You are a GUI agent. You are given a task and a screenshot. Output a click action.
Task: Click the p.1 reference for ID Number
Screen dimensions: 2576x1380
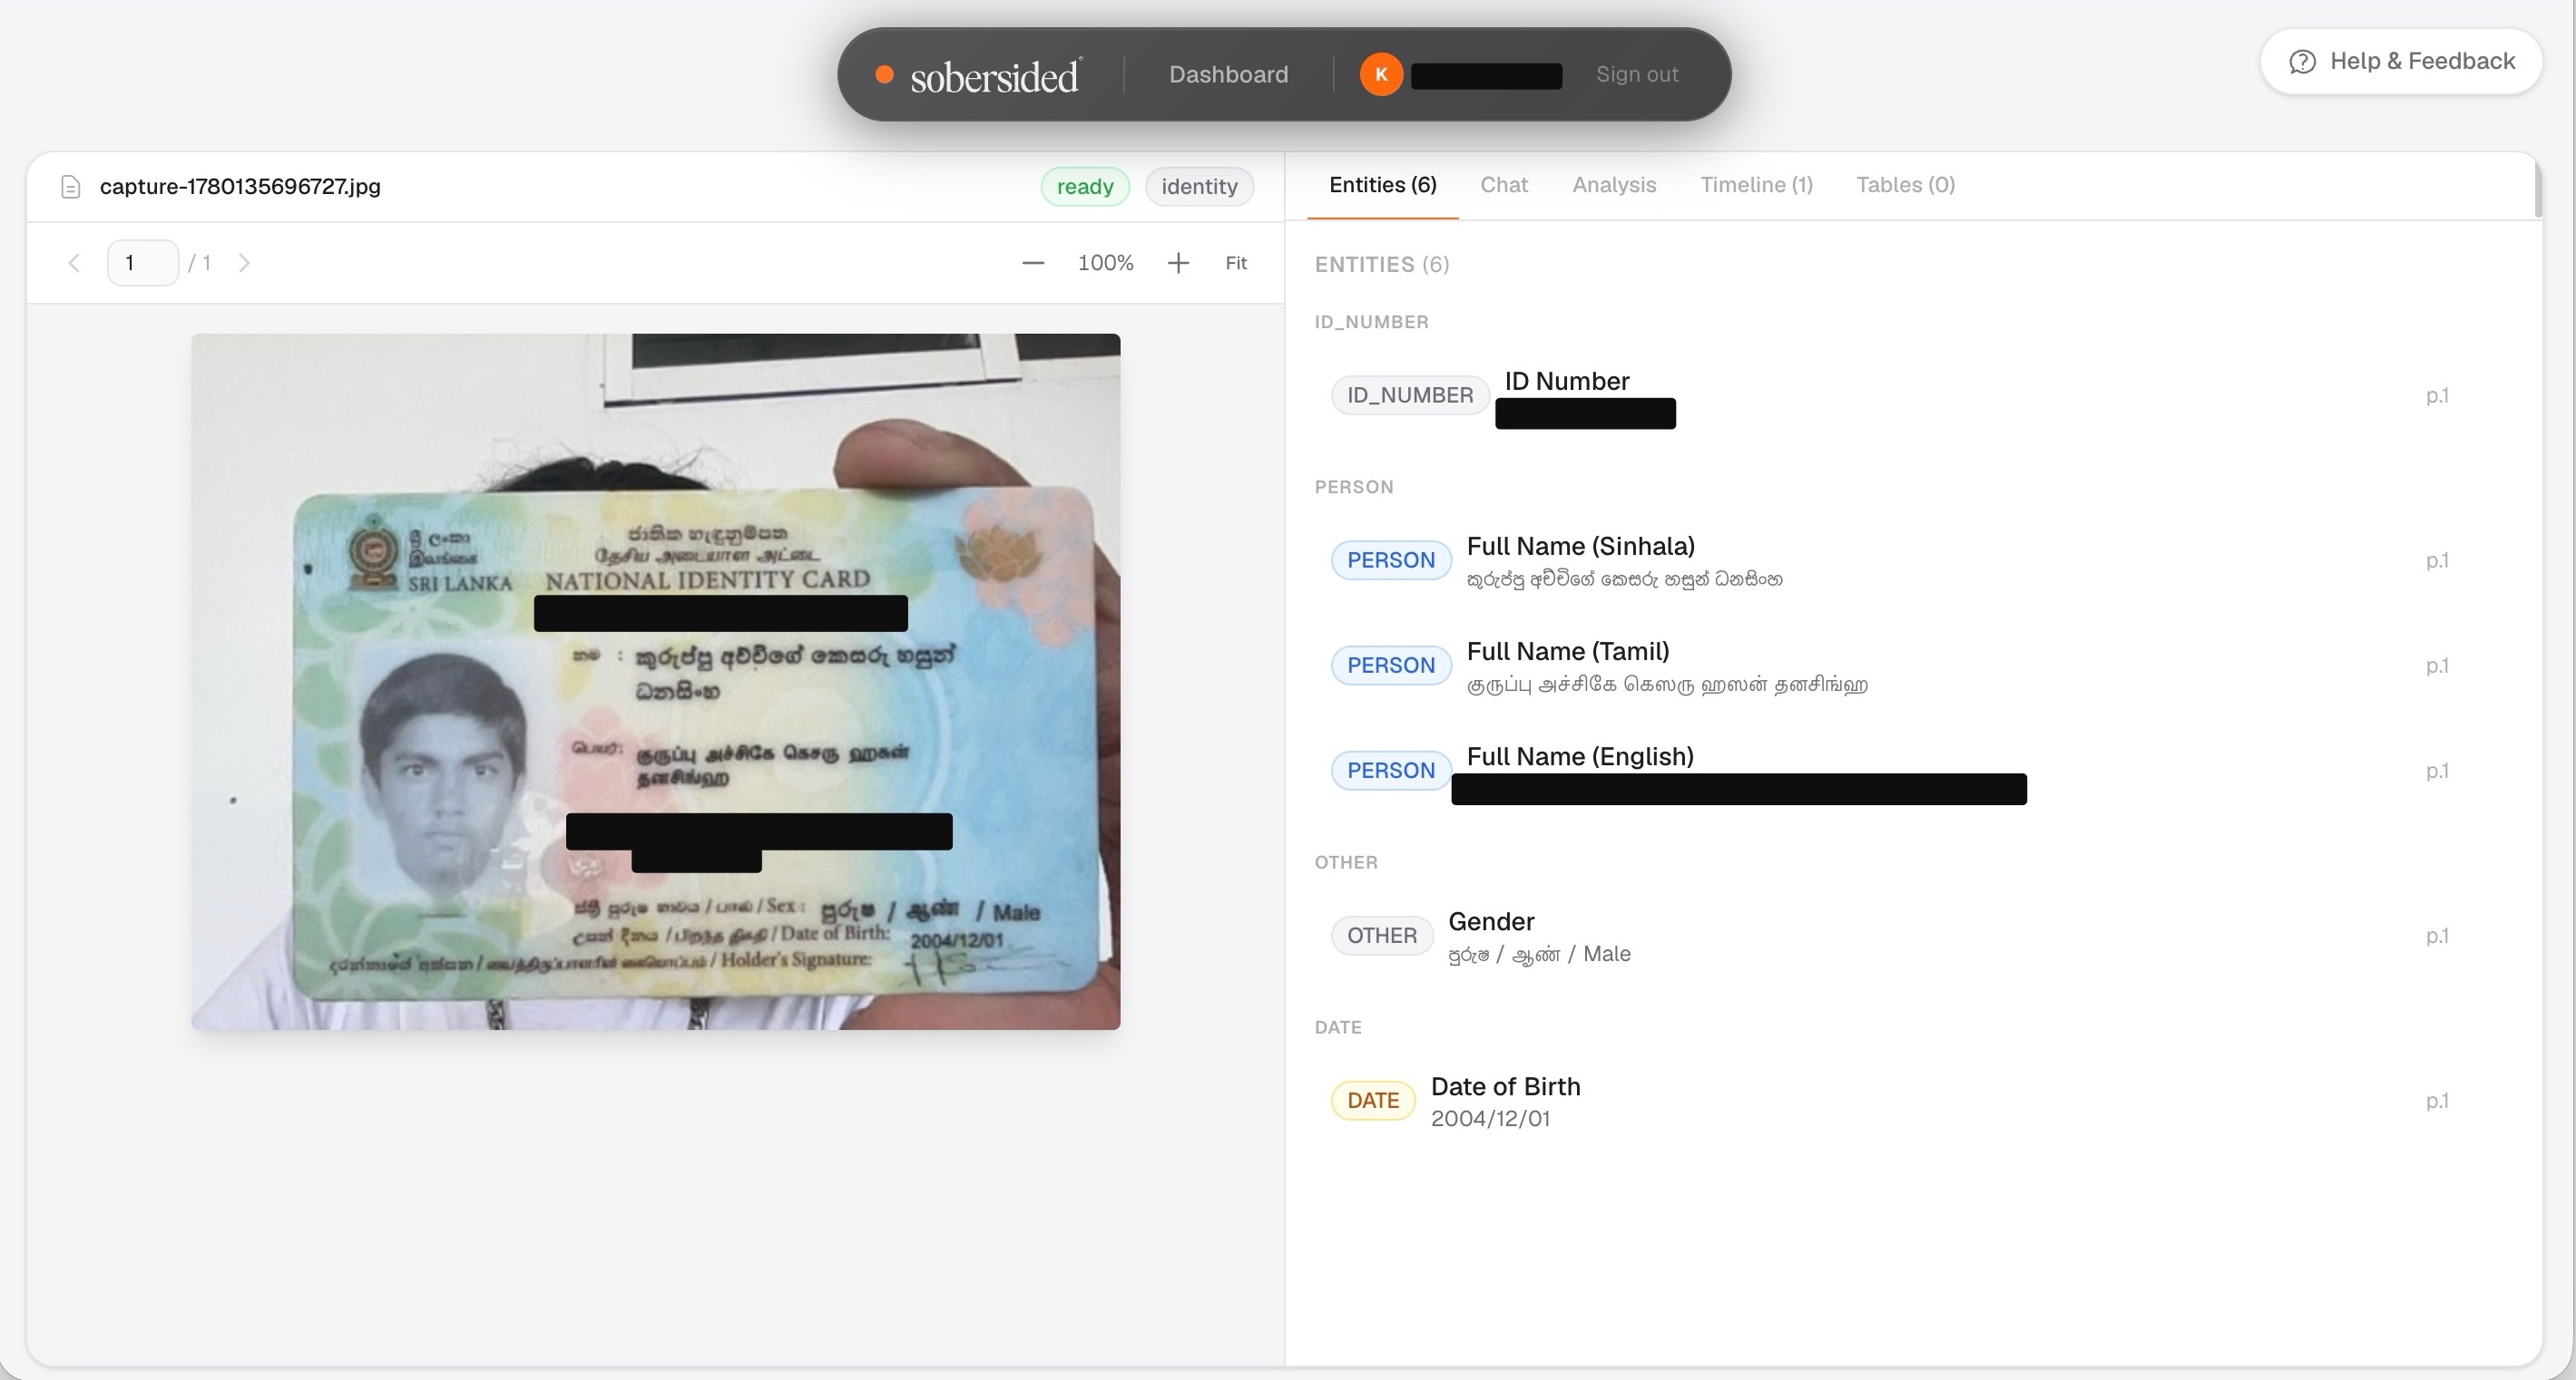[2437, 395]
